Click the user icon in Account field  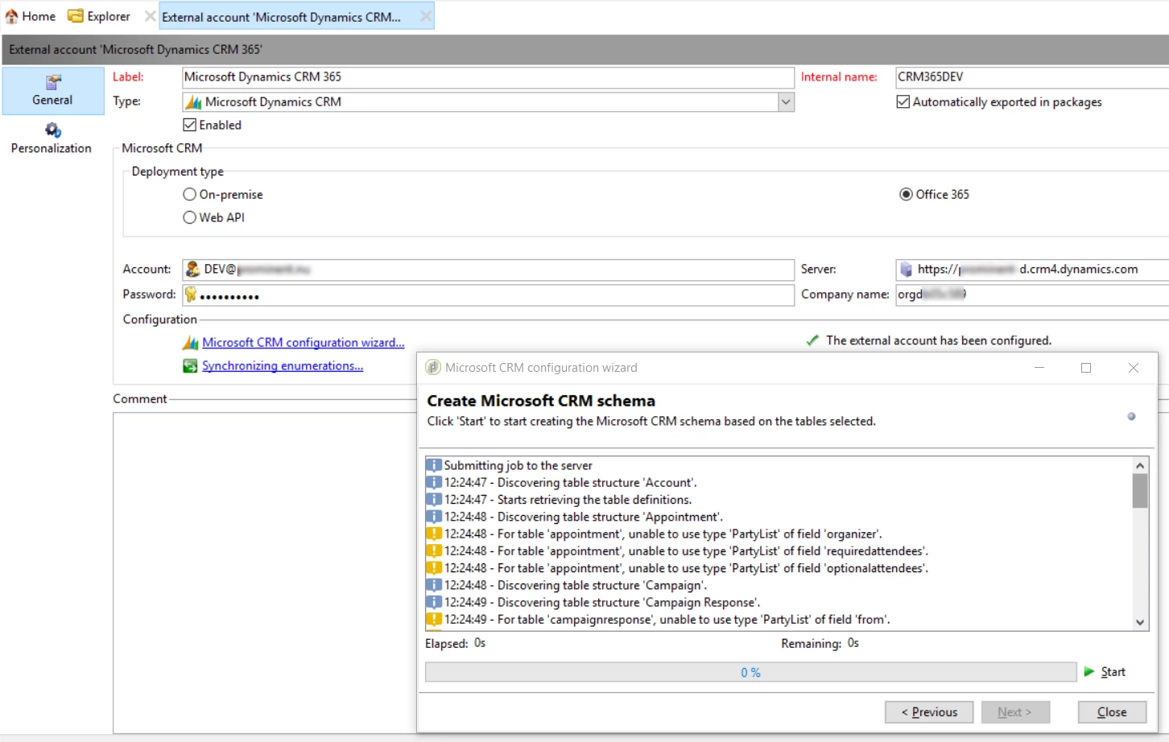click(x=192, y=270)
